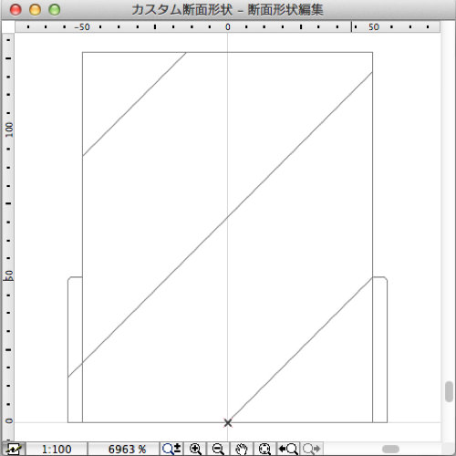Screen dimensions: 456x456
Task: Click the previous zoom arrow icon
Action: 288,449
